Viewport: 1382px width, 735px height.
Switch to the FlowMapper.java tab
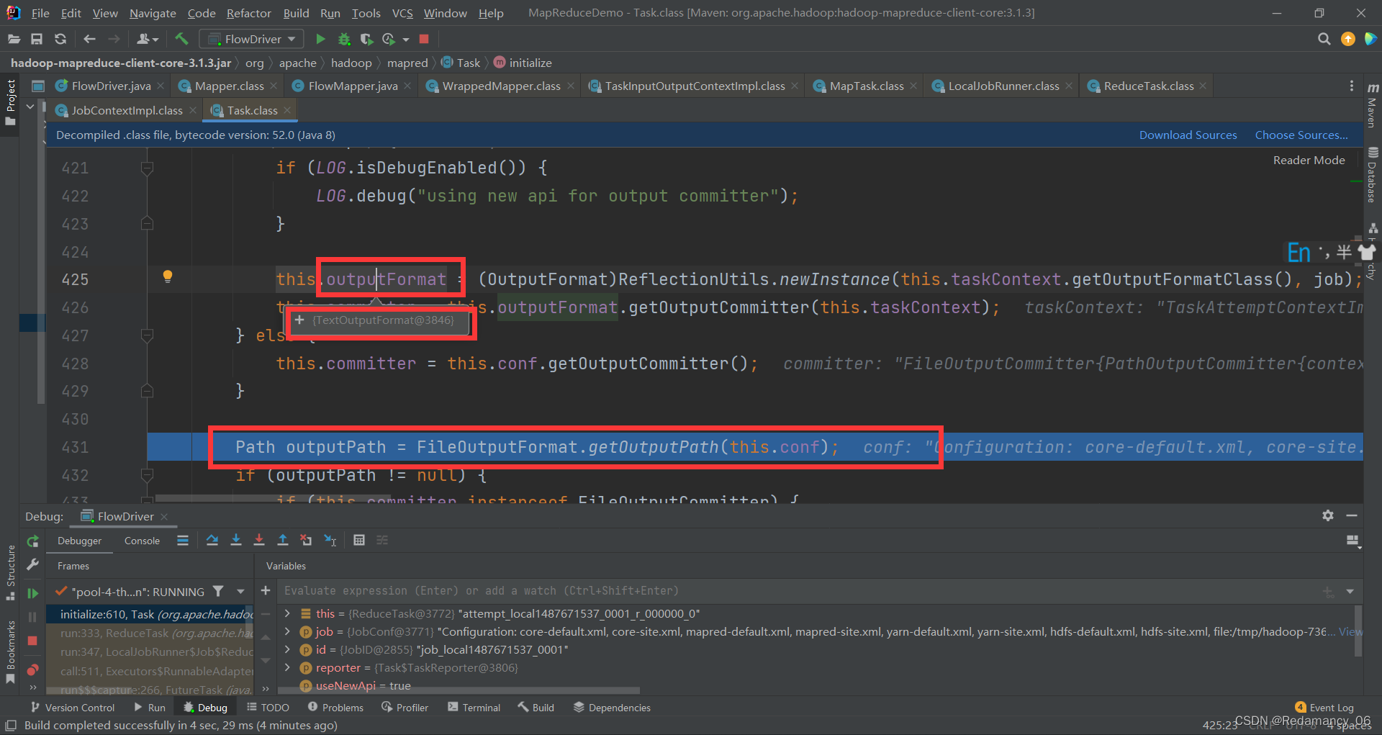(353, 86)
